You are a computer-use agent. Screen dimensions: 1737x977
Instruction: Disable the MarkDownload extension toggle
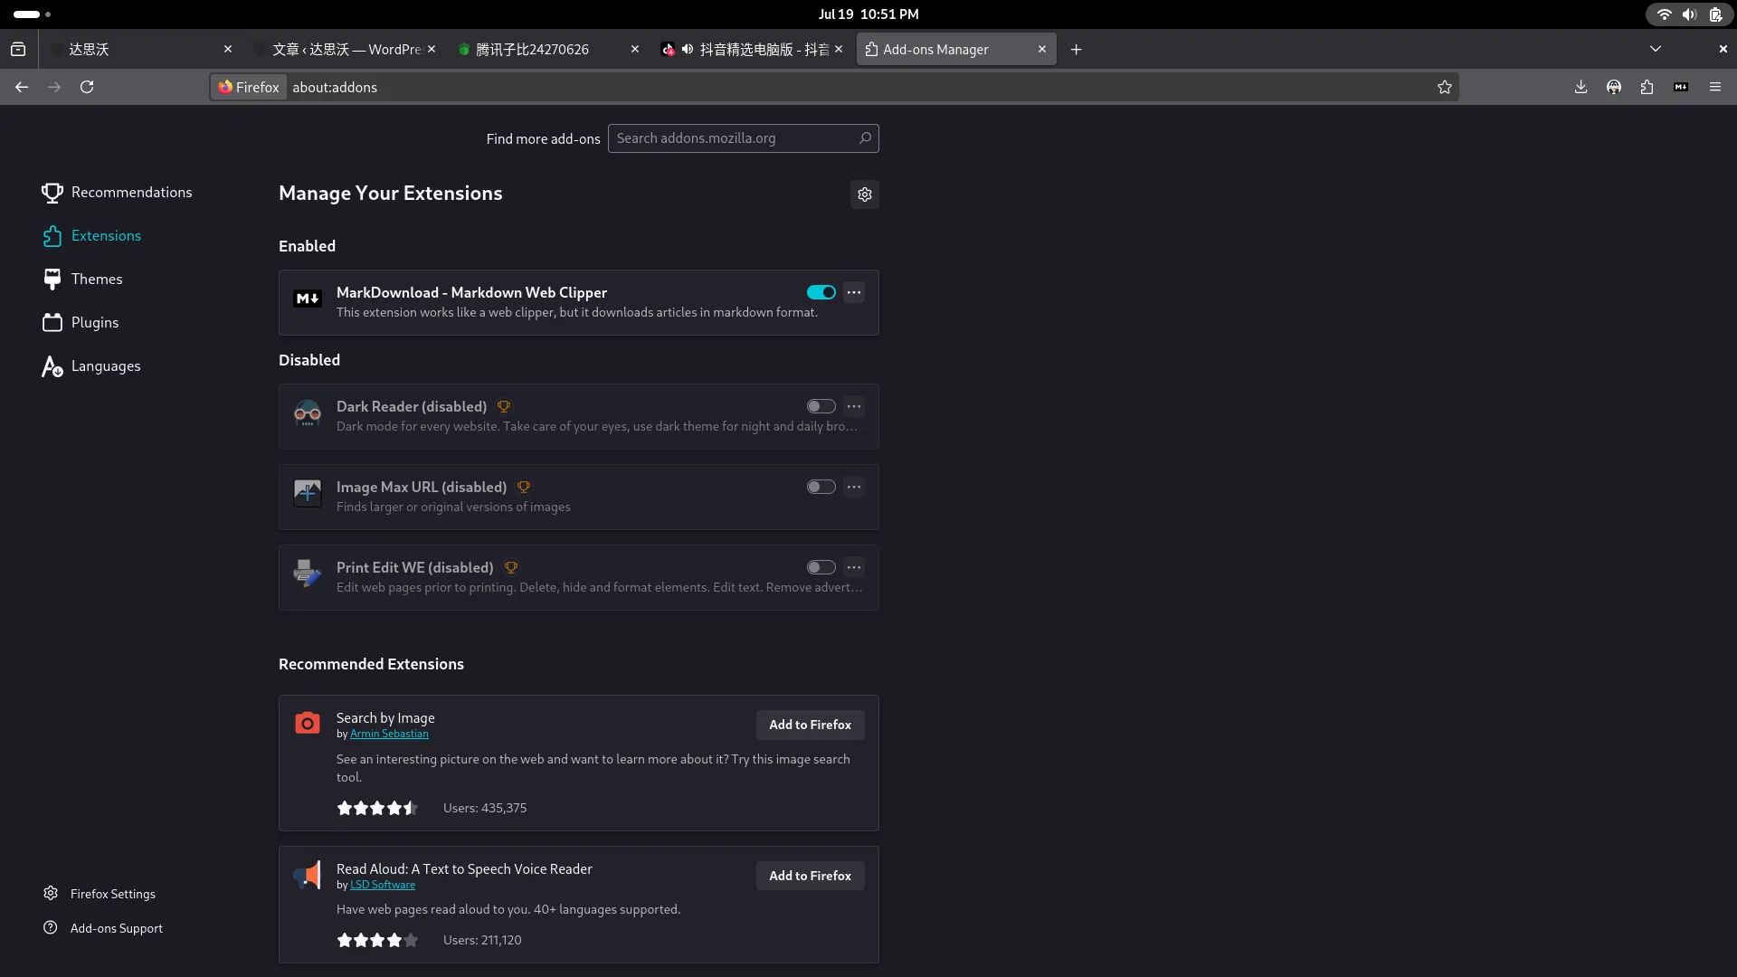tap(821, 292)
